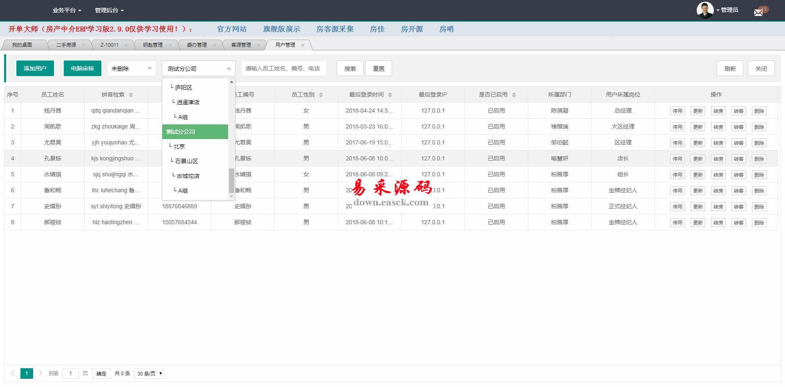Click 停用 for employee 钱丹茜
785x387 pixels.
click(677, 111)
